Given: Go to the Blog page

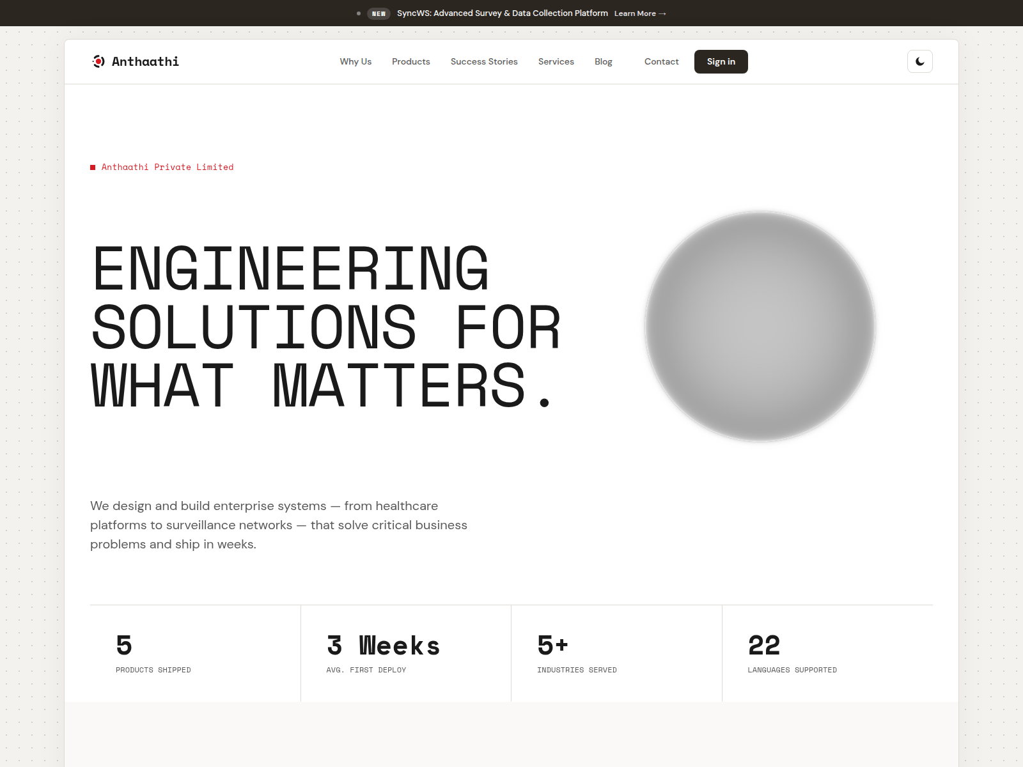Looking at the screenshot, I should pyautogui.click(x=603, y=61).
